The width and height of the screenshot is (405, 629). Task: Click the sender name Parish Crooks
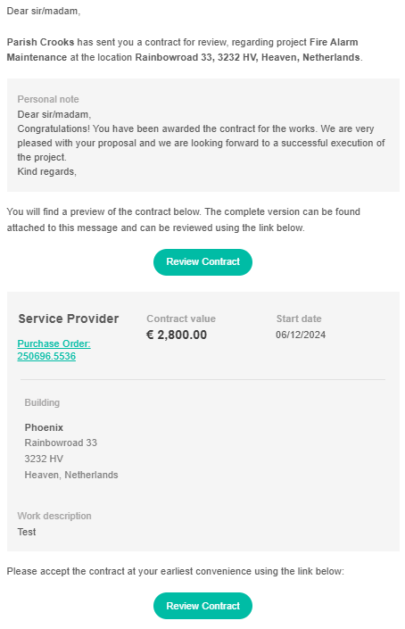40,42
